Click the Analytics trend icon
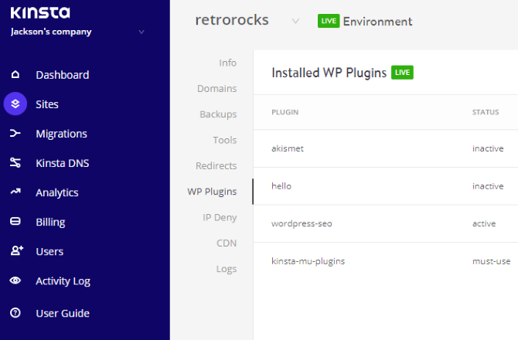The width and height of the screenshot is (518, 340). 15,192
